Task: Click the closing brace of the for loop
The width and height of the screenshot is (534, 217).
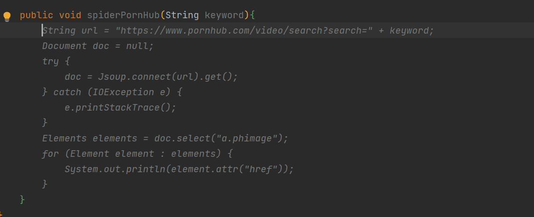Action: coord(45,184)
